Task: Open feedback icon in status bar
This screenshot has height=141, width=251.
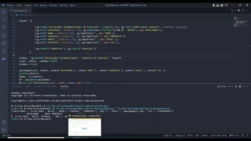Action: (x=242, y=136)
